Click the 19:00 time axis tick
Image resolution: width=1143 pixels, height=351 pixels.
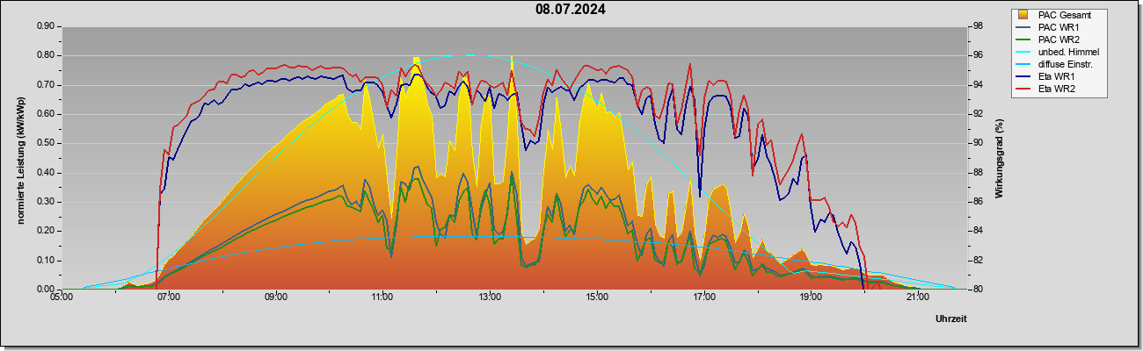tap(810, 298)
